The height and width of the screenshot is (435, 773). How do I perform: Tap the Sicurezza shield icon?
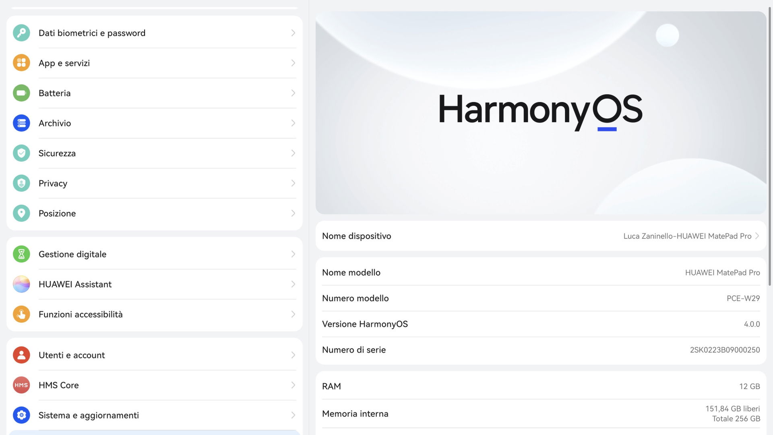point(21,153)
